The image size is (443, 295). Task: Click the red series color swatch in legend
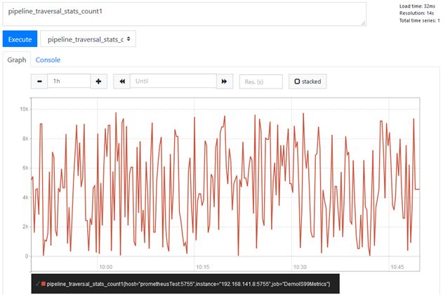coord(44,284)
